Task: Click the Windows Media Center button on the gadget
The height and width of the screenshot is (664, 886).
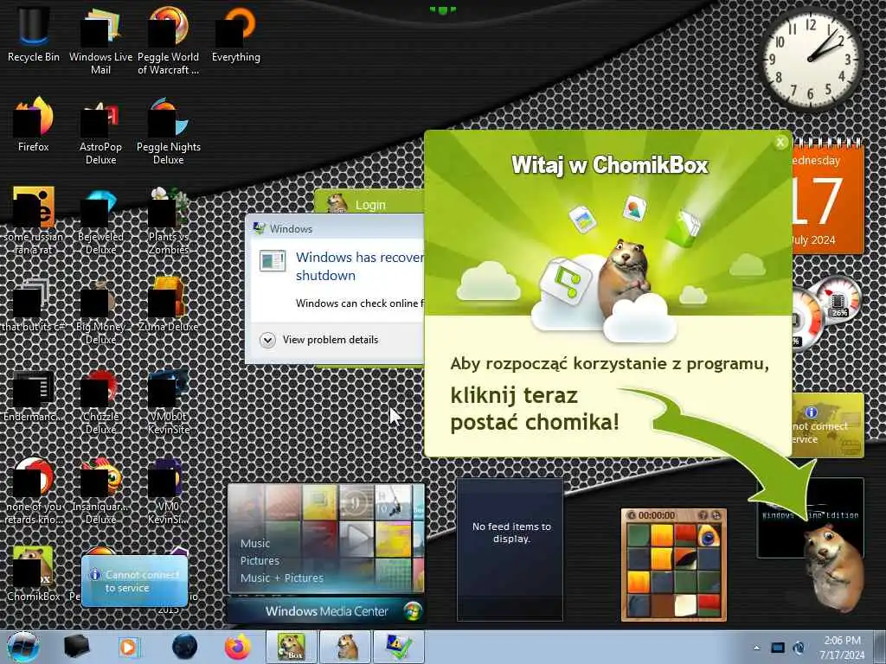Action: pyautogui.click(x=326, y=611)
